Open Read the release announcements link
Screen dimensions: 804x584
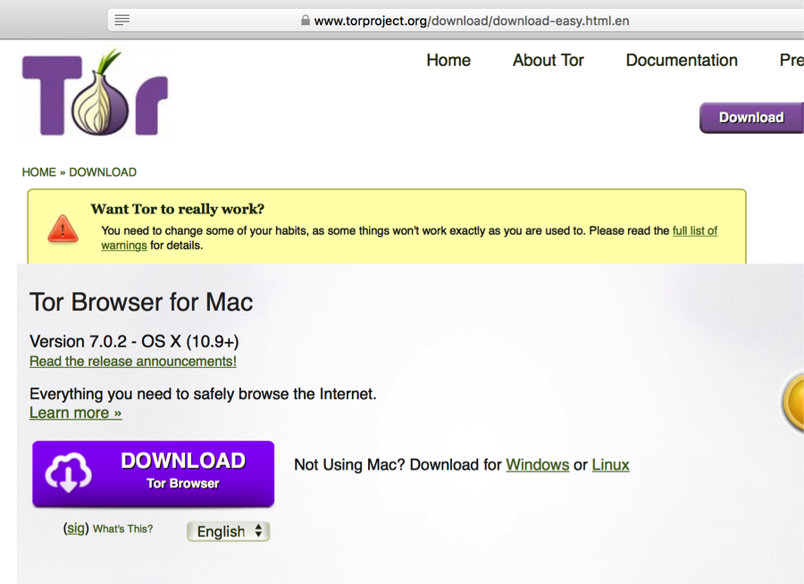pos(133,362)
